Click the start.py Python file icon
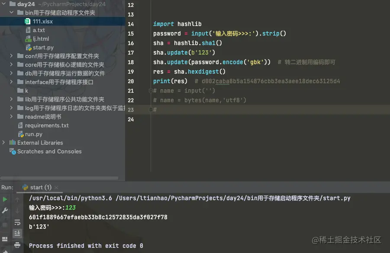 (x=29, y=48)
